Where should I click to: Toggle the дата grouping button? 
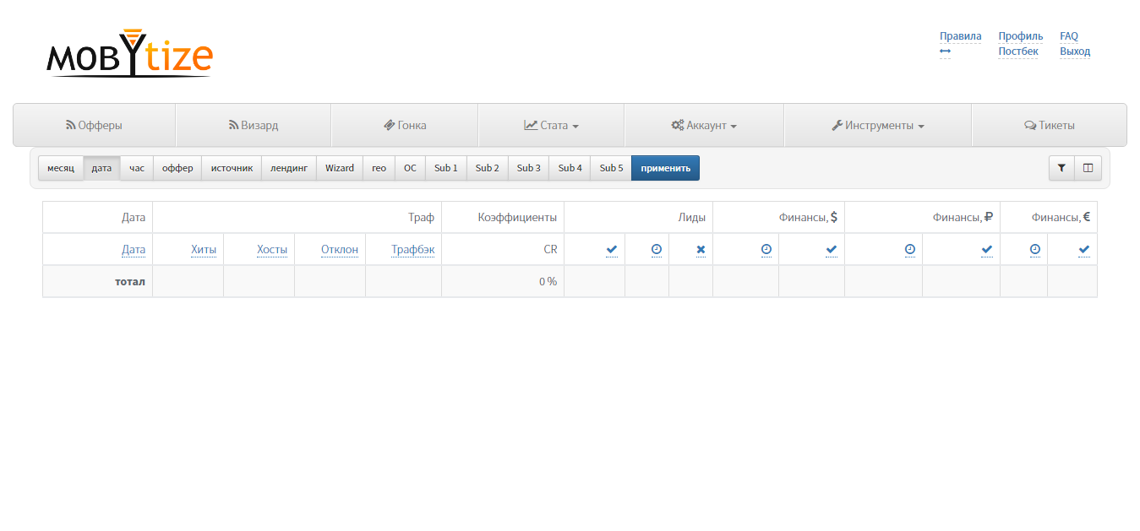(x=101, y=168)
